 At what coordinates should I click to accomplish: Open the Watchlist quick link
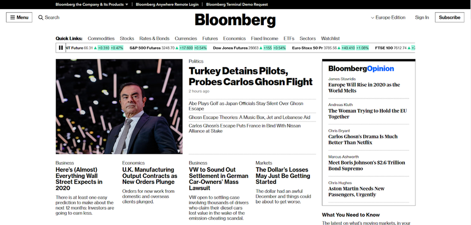330,39
